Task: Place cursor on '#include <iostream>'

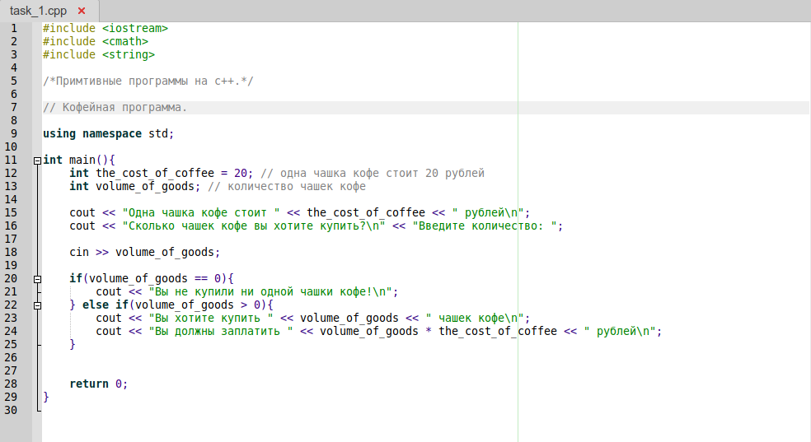Action: point(105,29)
